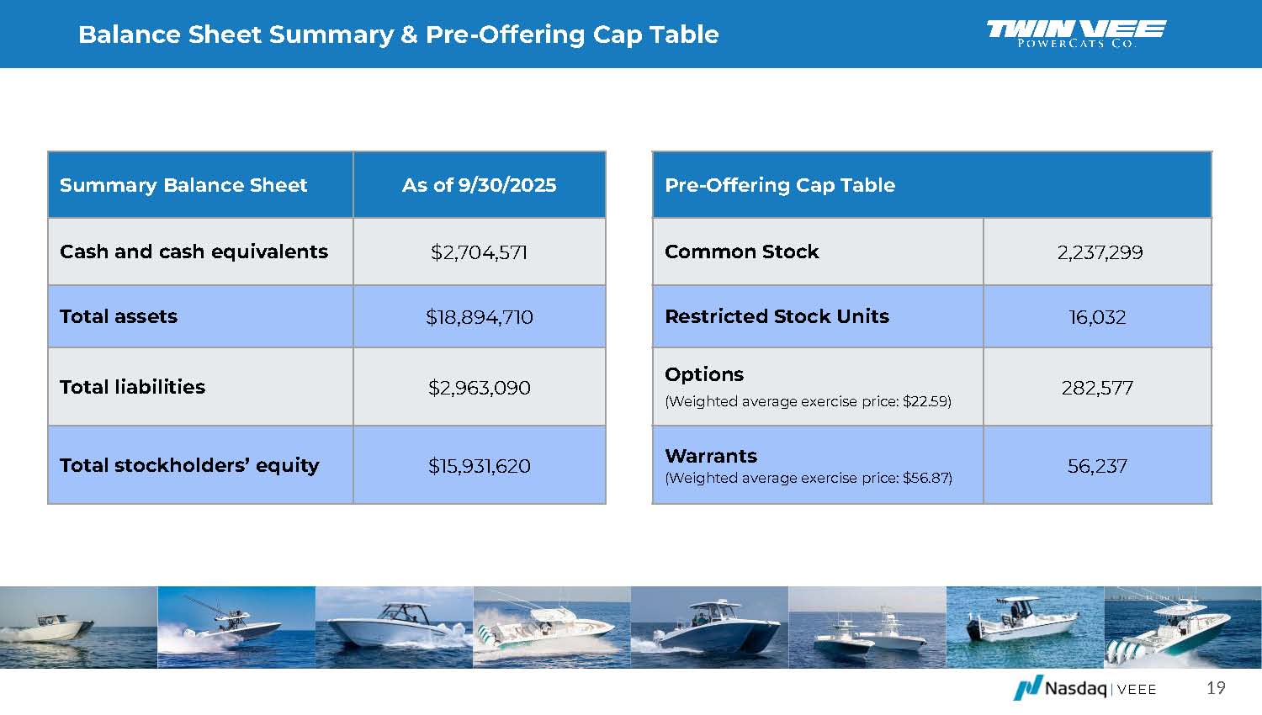Select the $15,931,620 stockholders' equity value
This screenshot has width=1262, height=715.
(x=479, y=466)
